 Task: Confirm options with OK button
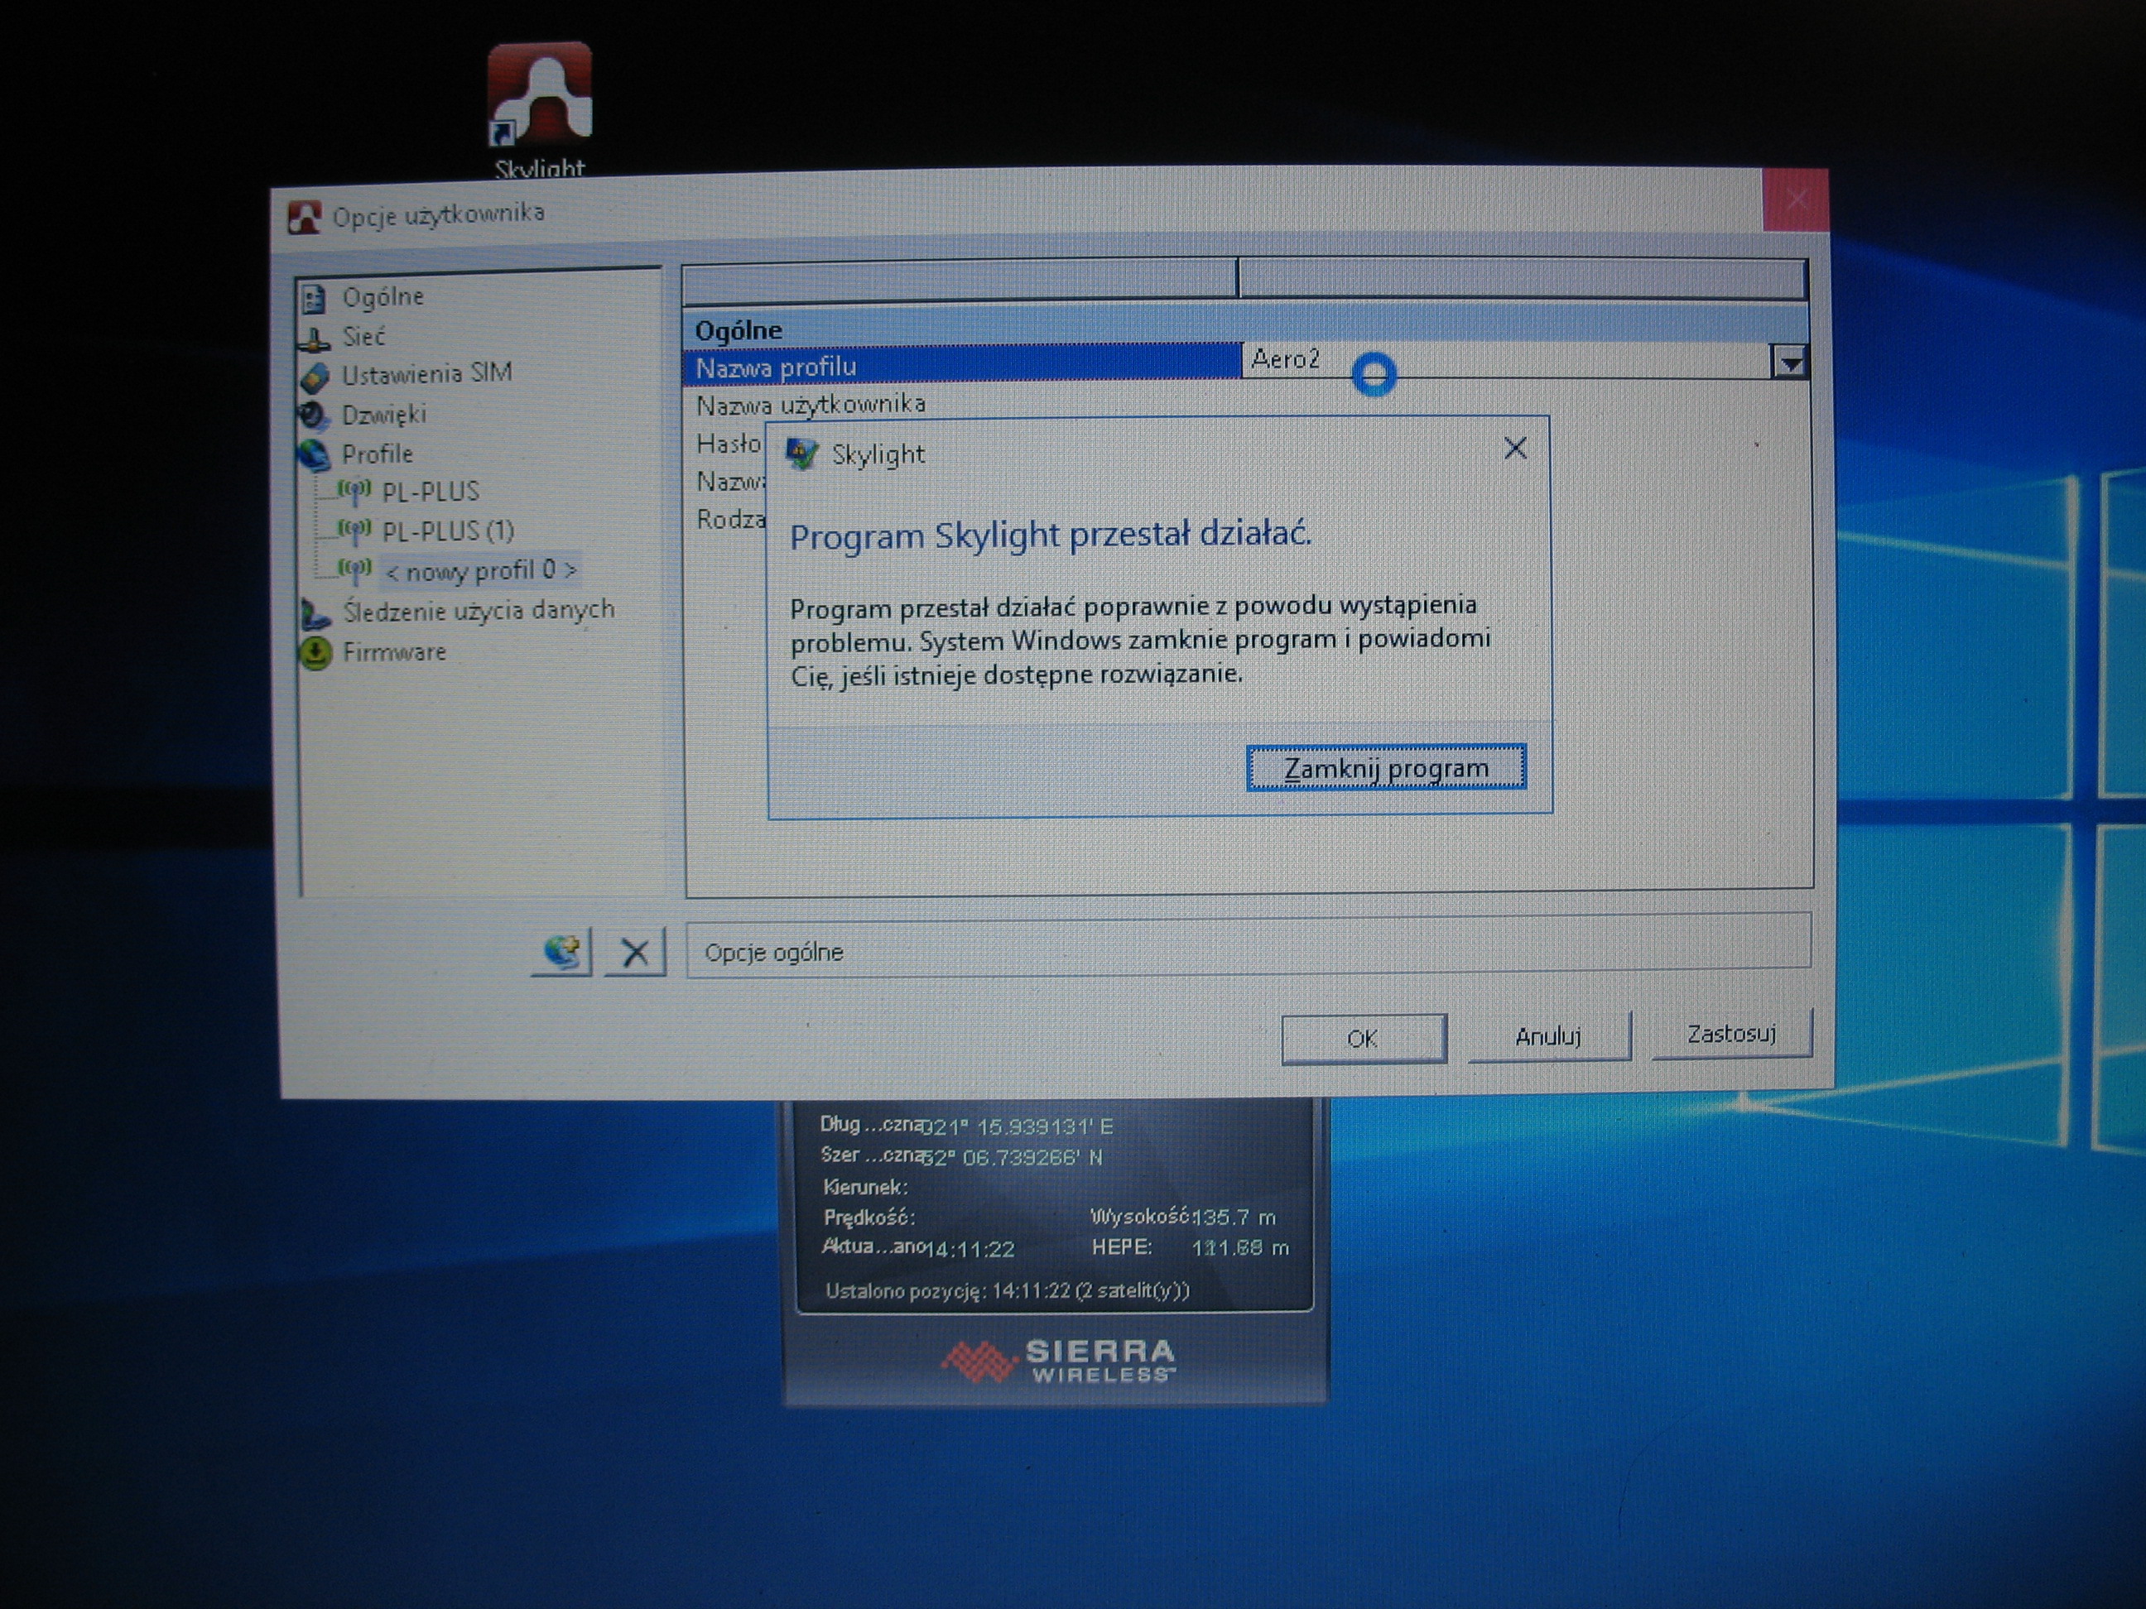[x=1363, y=1039]
